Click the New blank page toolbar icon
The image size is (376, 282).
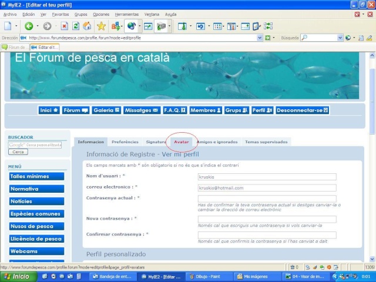pyautogui.click(x=8, y=26)
